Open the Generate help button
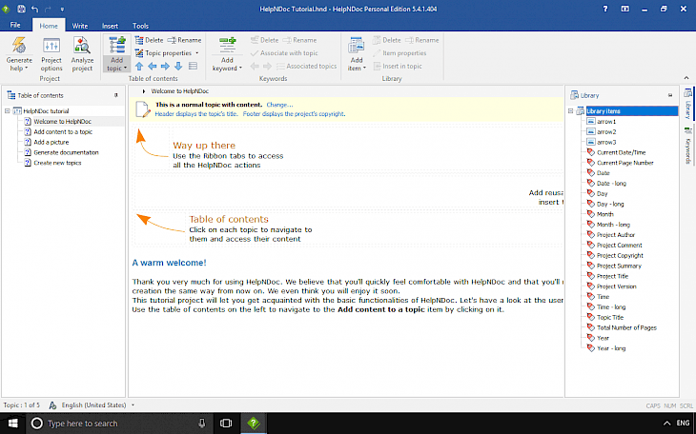696x434 pixels. (19, 53)
